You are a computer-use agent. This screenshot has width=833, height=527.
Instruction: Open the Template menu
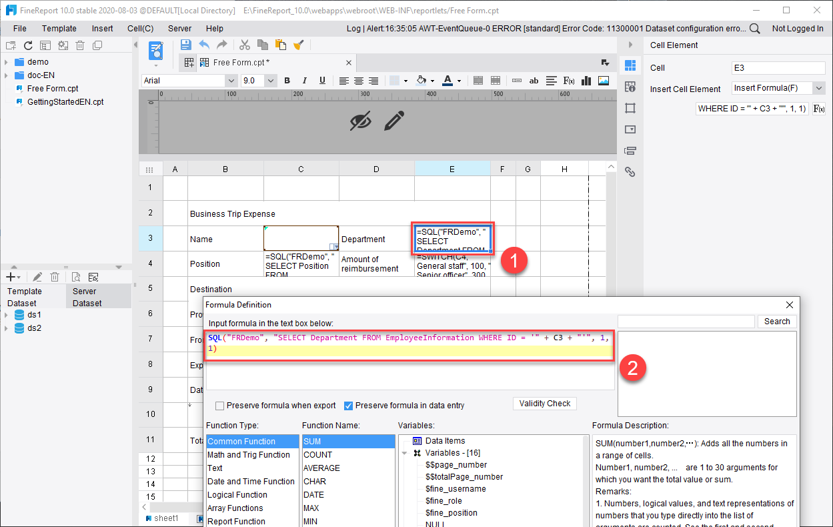point(59,29)
